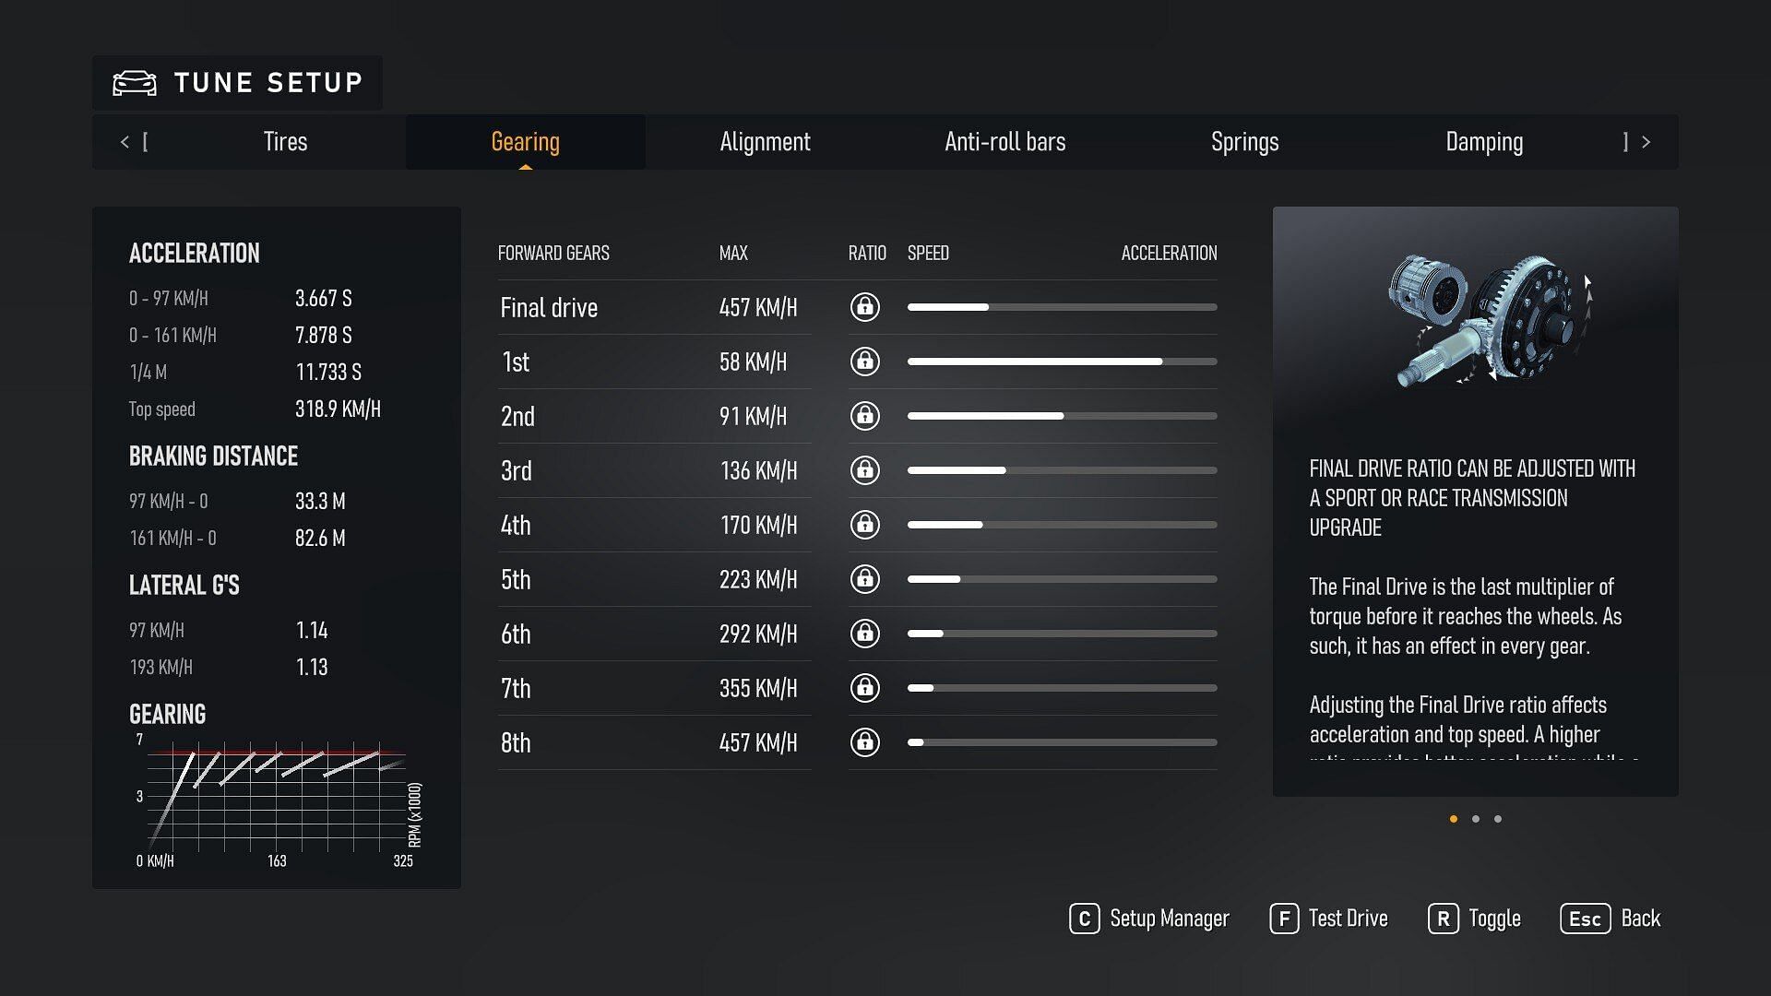Image resolution: width=1771 pixels, height=996 pixels.
Task: Toggle the second carousel indicator dot
Action: click(1476, 818)
